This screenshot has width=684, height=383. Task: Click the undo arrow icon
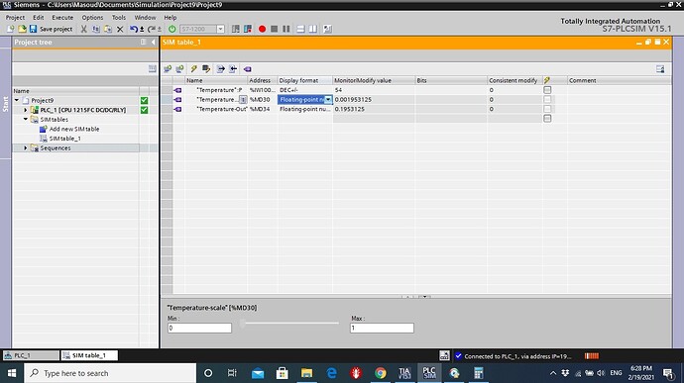point(134,29)
